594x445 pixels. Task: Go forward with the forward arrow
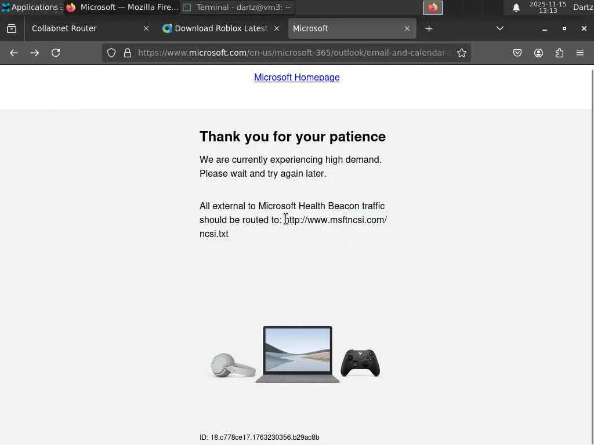35,53
